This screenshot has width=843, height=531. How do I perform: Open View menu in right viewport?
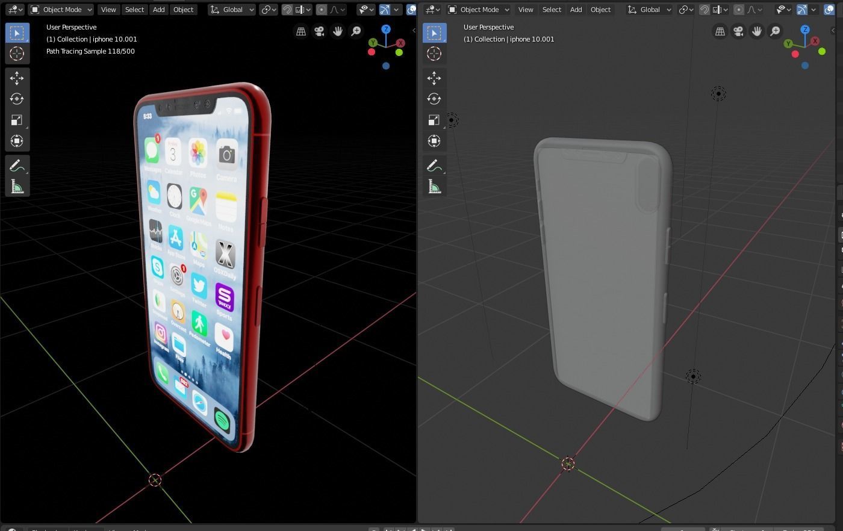tap(526, 10)
